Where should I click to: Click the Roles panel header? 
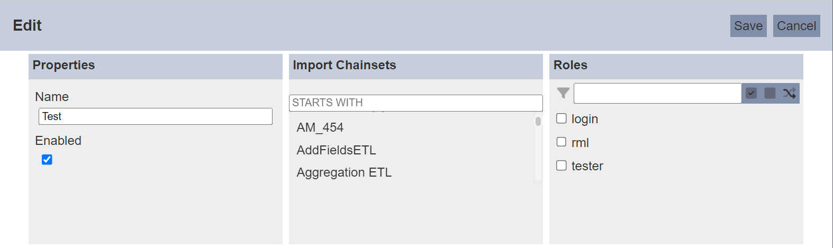676,66
